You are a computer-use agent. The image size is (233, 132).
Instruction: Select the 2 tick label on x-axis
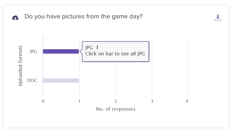tap(116, 101)
